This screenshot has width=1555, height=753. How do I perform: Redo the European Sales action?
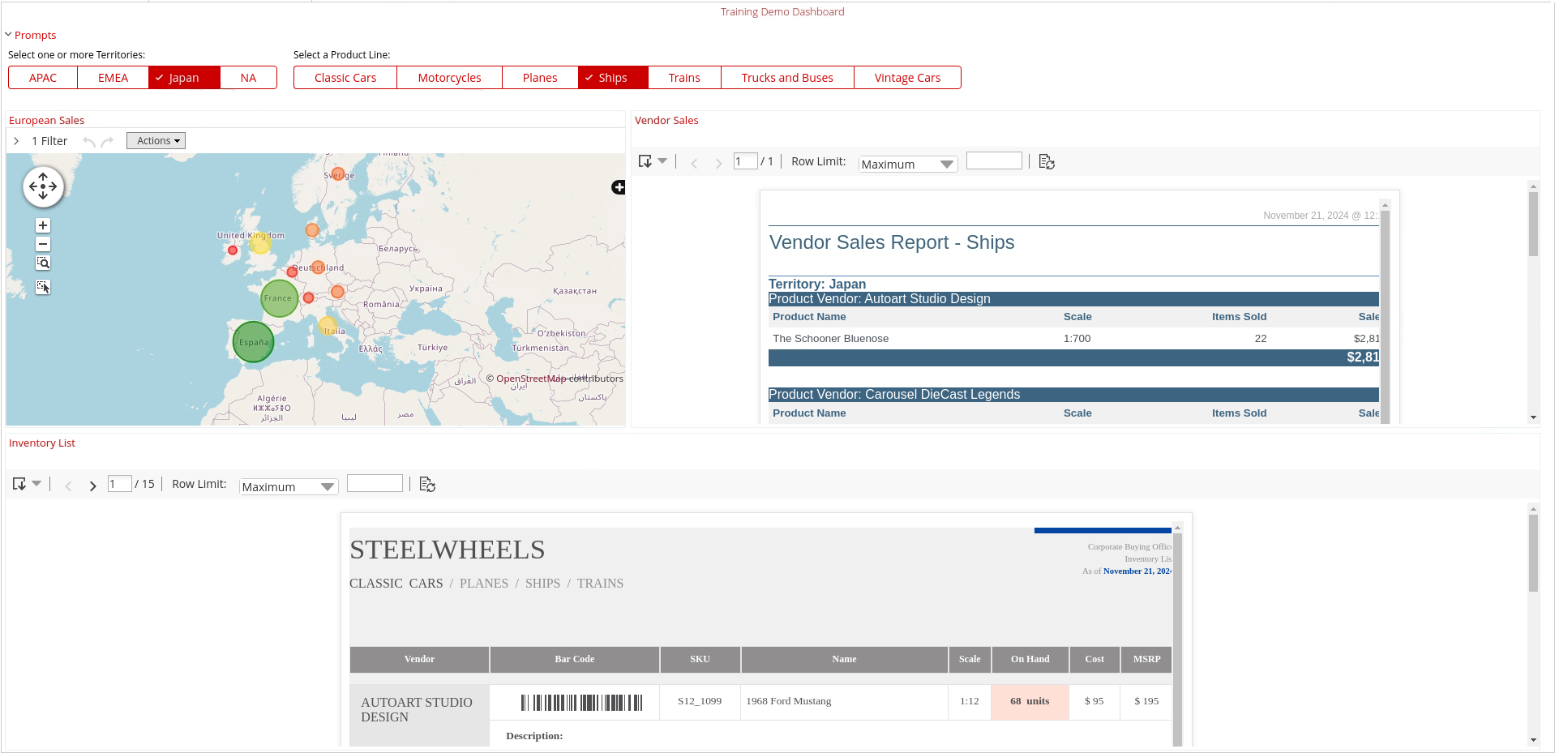(x=107, y=141)
